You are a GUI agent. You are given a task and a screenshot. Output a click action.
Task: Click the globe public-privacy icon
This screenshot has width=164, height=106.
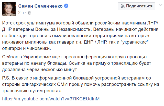29,13
